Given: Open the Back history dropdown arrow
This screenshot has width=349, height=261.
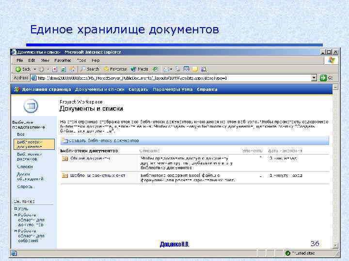Looking at the screenshot, I should tap(35, 69).
